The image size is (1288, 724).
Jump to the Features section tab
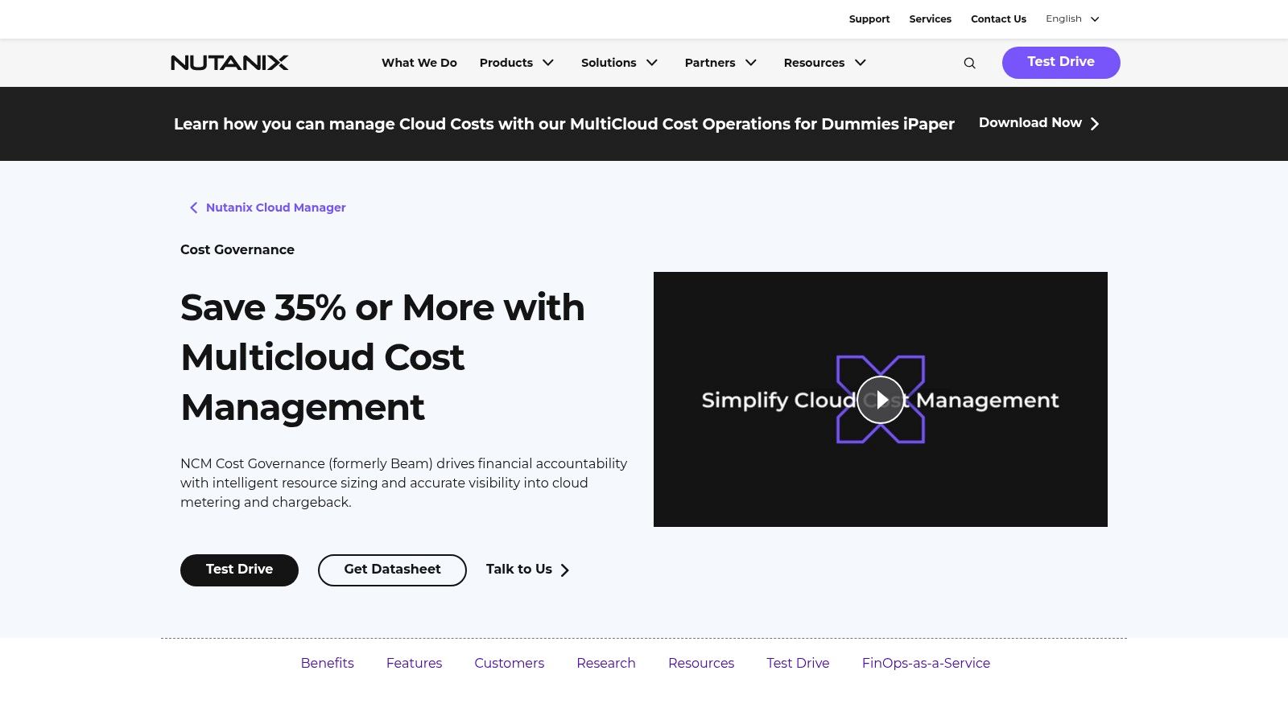[x=414, y=663]
